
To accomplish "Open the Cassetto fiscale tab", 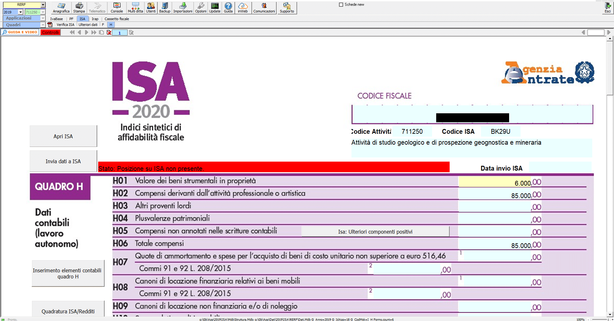I will 117,19.
